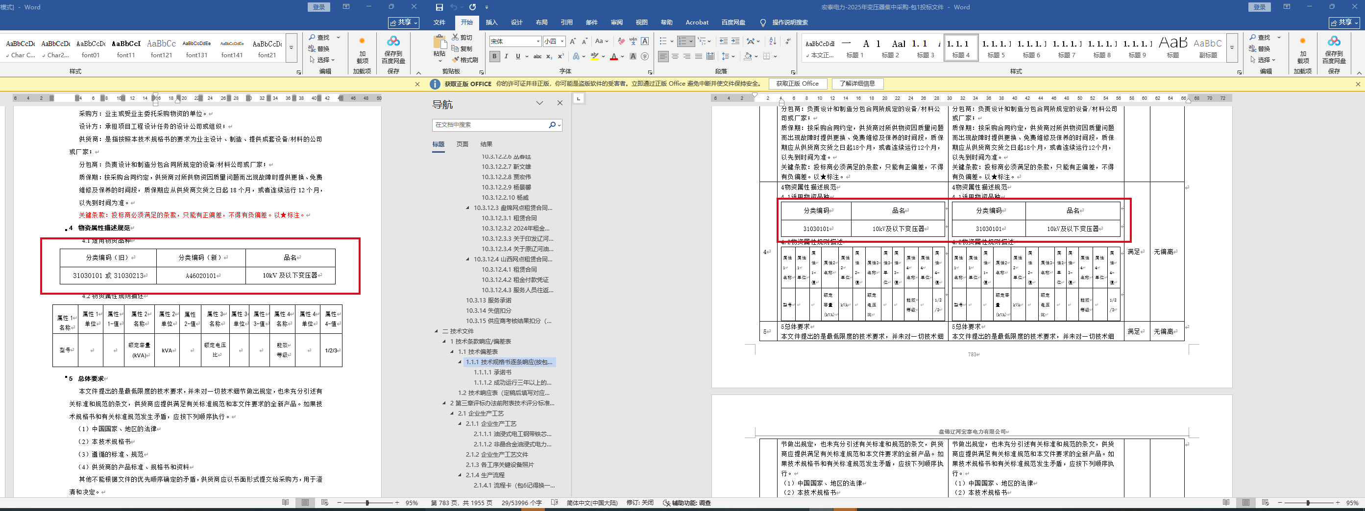Open the 共享 share dropdown in right window
Image resolution: width=1365 pixels, height=511 pixels.
tap(1345, 22)
